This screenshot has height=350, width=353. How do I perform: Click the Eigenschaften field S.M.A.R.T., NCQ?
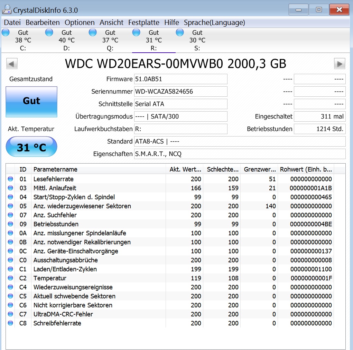240,154
